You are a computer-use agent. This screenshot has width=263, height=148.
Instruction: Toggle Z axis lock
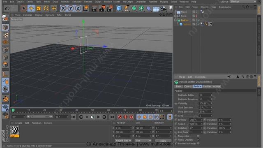tap(78, 8)
